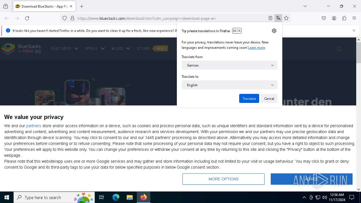
Task: Open Firefox View recent browsing icon
Action: (6, 6)
